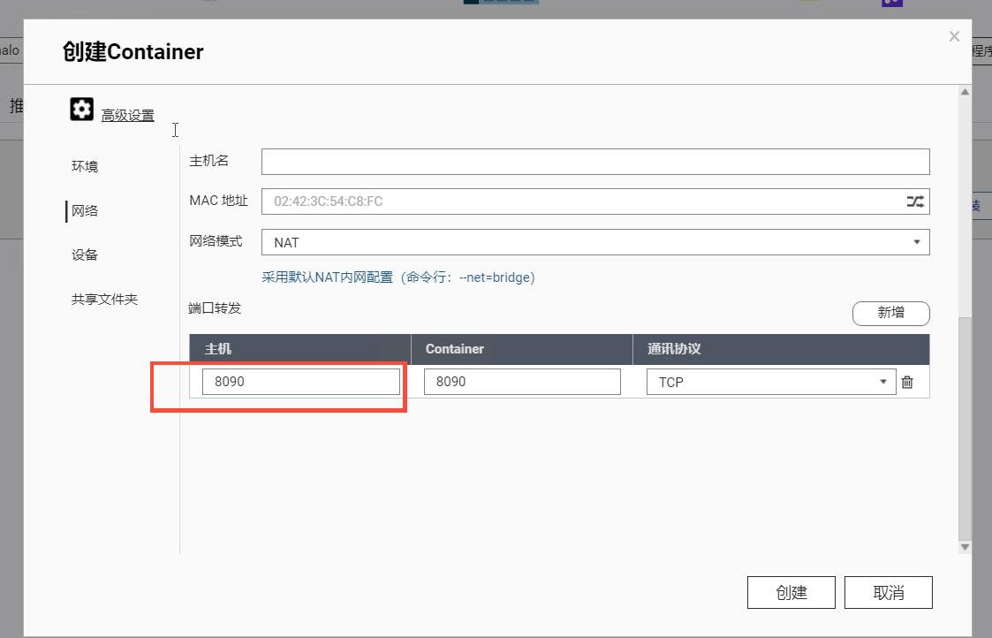Edit the host port 8090 field
This screenshot has height=638, width=992.
coord(300,381)
